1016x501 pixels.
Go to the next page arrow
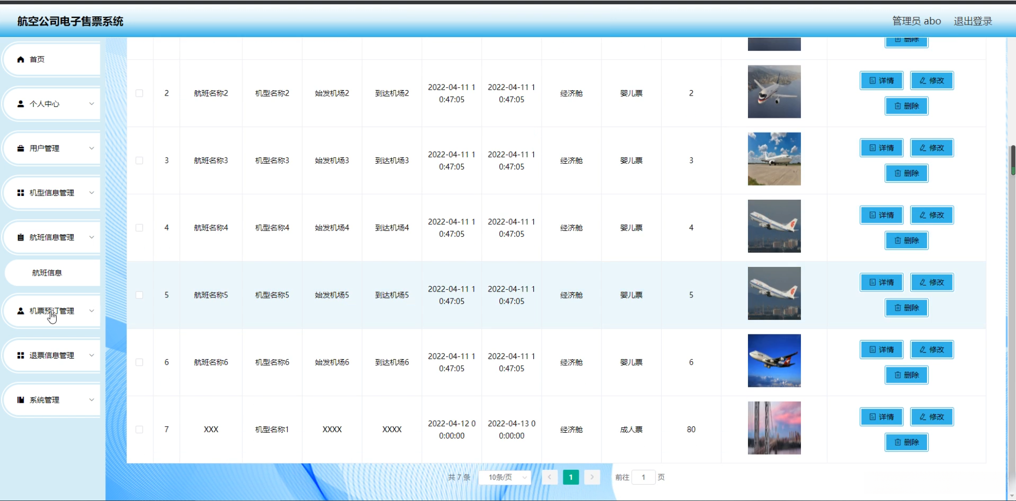(x=592, y=478)
